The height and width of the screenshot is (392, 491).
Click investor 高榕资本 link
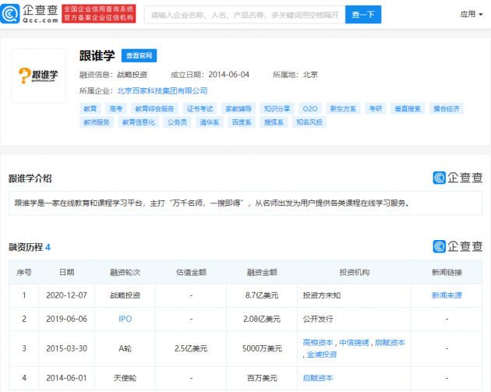click(x=317, y=342)
